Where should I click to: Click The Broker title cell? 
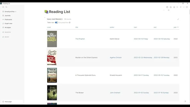click(80, 93)
